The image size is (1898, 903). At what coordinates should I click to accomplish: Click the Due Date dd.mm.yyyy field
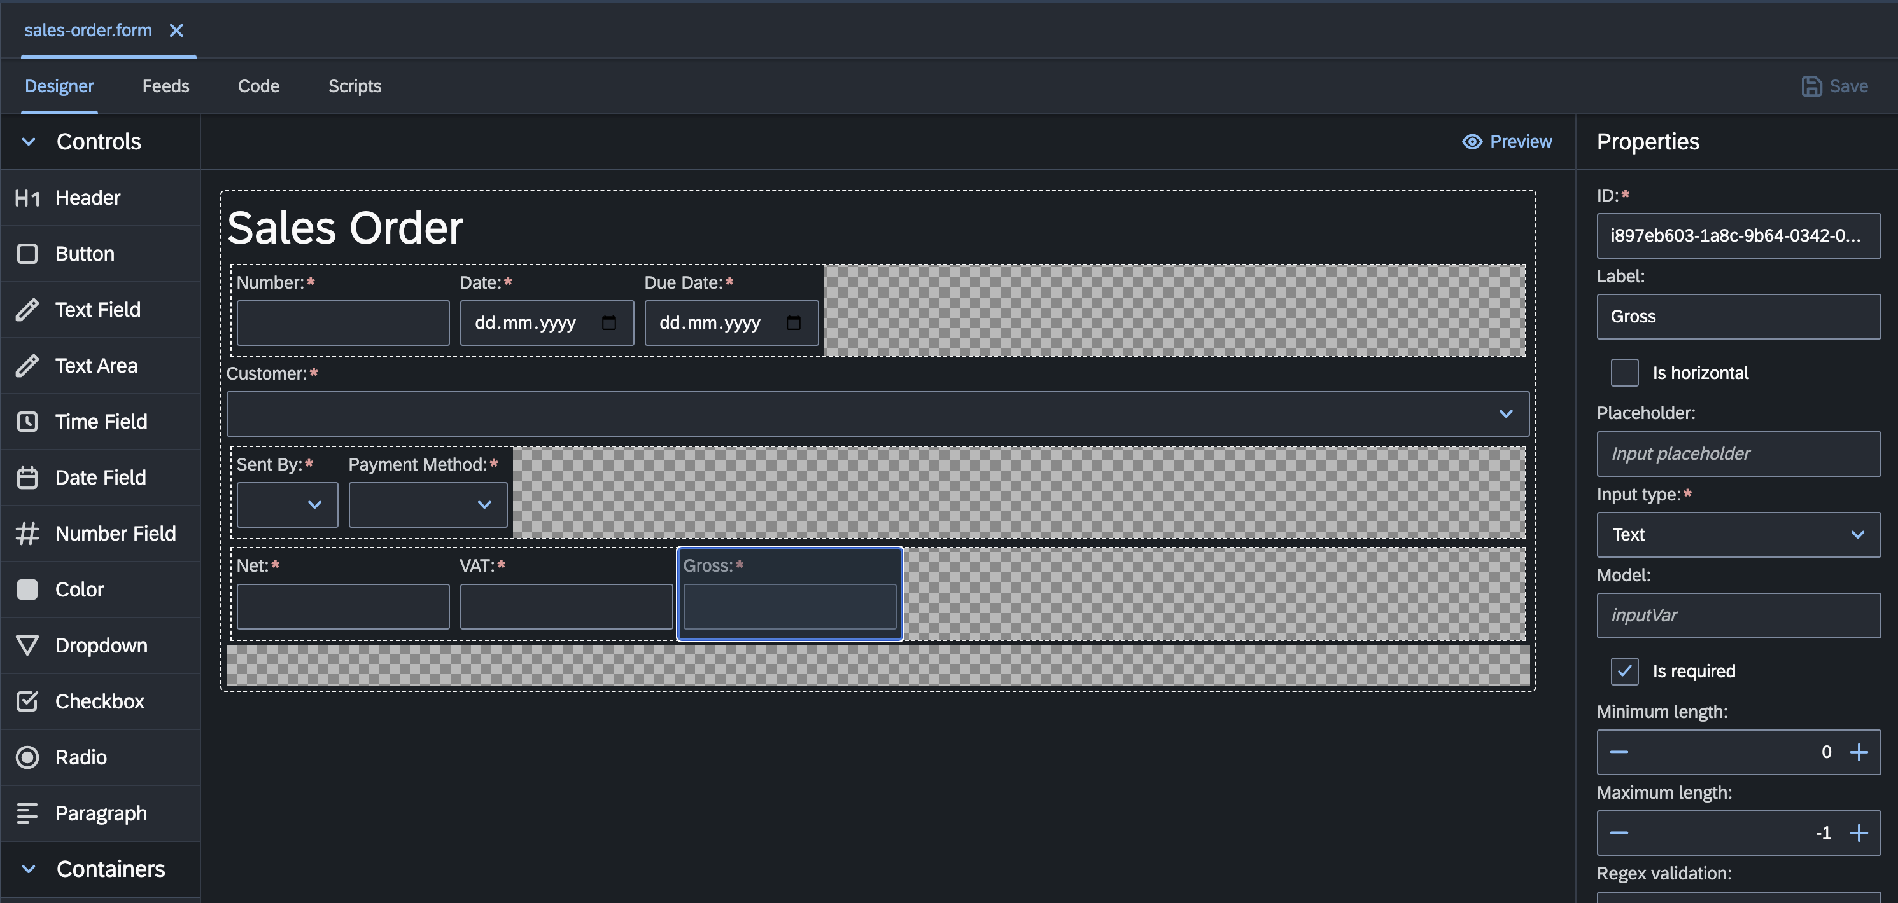[x=732, y=322]
